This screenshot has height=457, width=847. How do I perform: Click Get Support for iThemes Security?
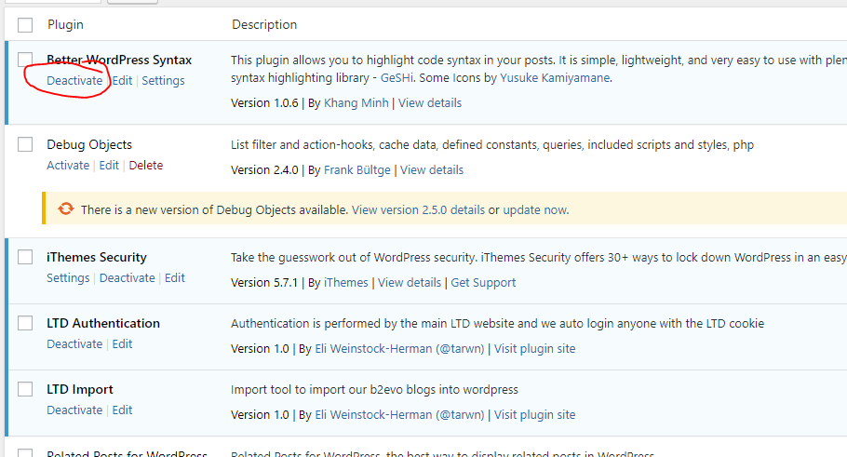483,283
